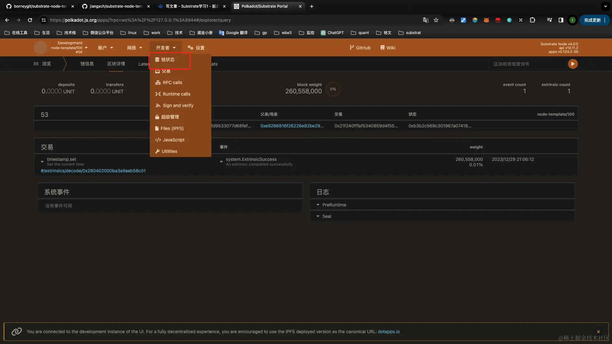Select Runtime calls menu entry
The width and height of the screenshot is (612, 344).
(x=176, y=94)
